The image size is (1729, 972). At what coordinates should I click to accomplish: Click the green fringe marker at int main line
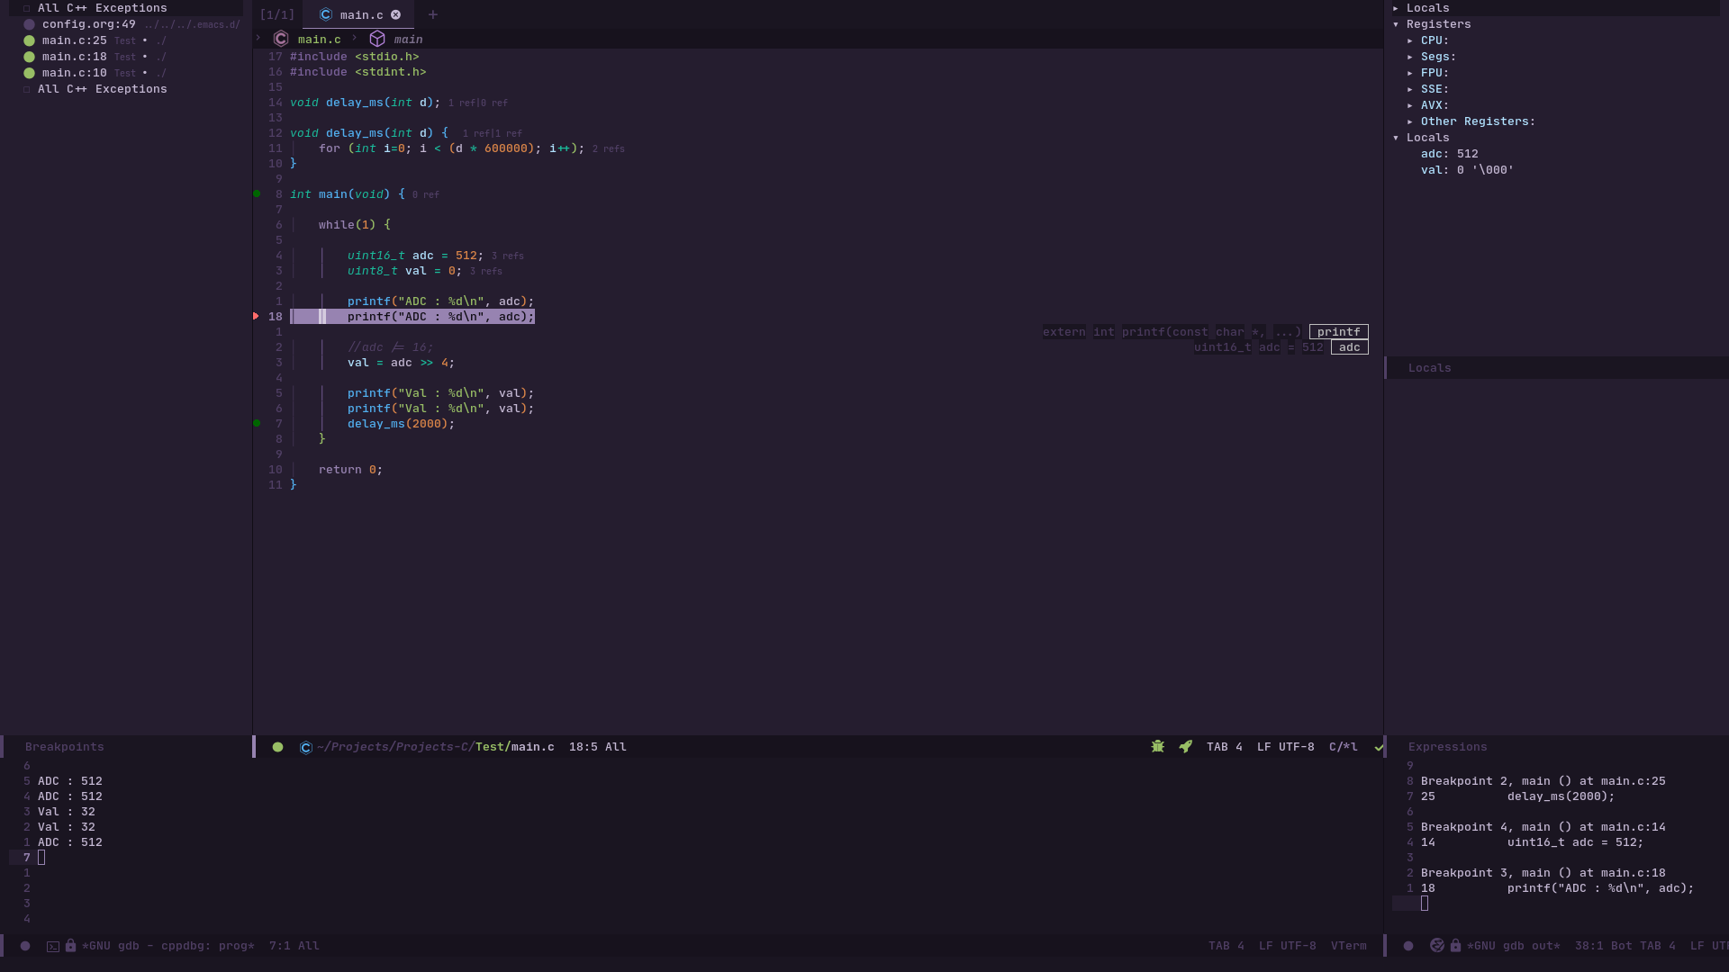257,193
